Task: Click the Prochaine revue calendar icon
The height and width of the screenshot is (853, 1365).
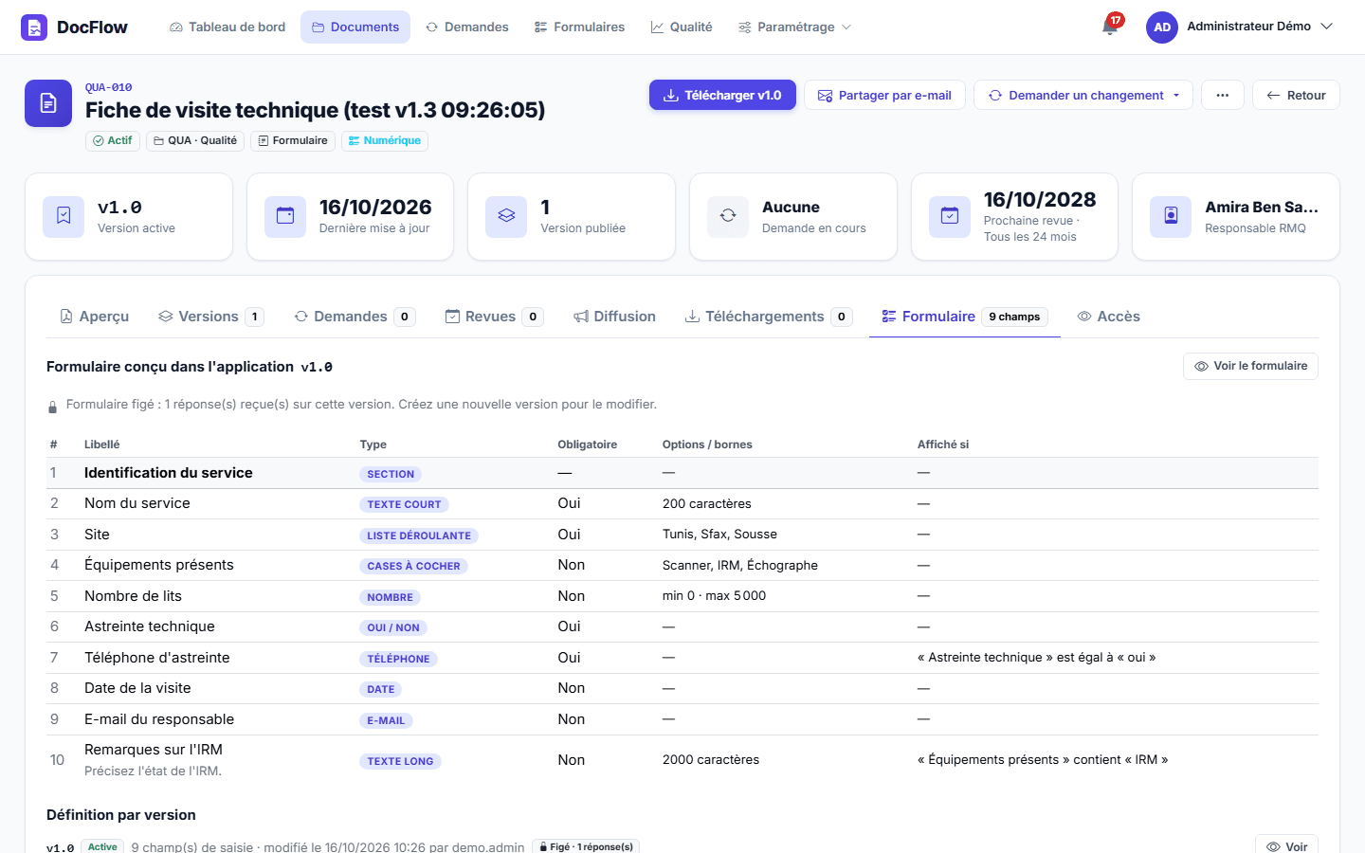Action: [950, 216]
